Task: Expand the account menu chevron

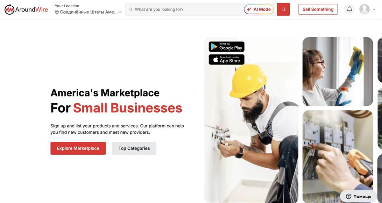Action: tap(374, 10)
